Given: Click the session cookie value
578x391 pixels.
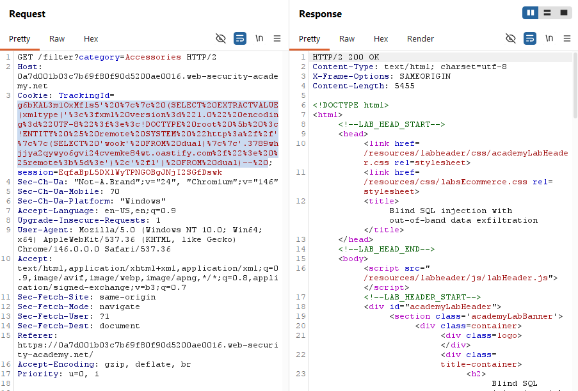Looking at the screenshot, I should [140, 172].
